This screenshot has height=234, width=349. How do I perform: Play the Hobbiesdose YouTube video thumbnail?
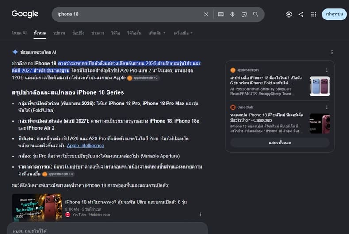click(37, 207)
